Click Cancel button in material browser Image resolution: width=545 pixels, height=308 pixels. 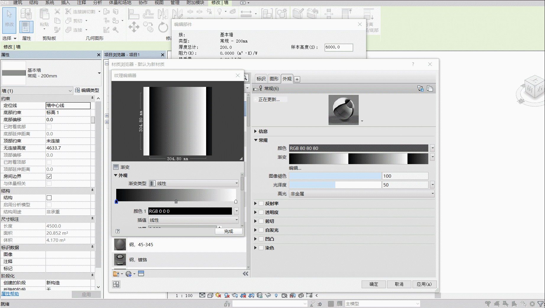[x=399, y=284]
